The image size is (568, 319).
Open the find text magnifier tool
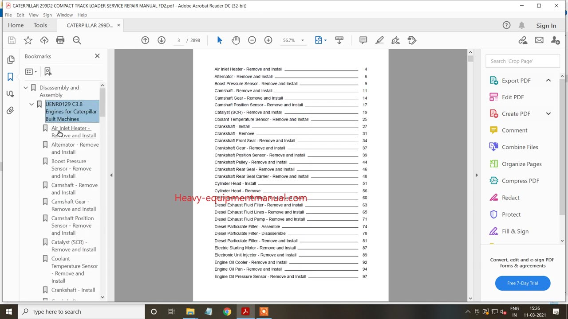click(77, 40)
